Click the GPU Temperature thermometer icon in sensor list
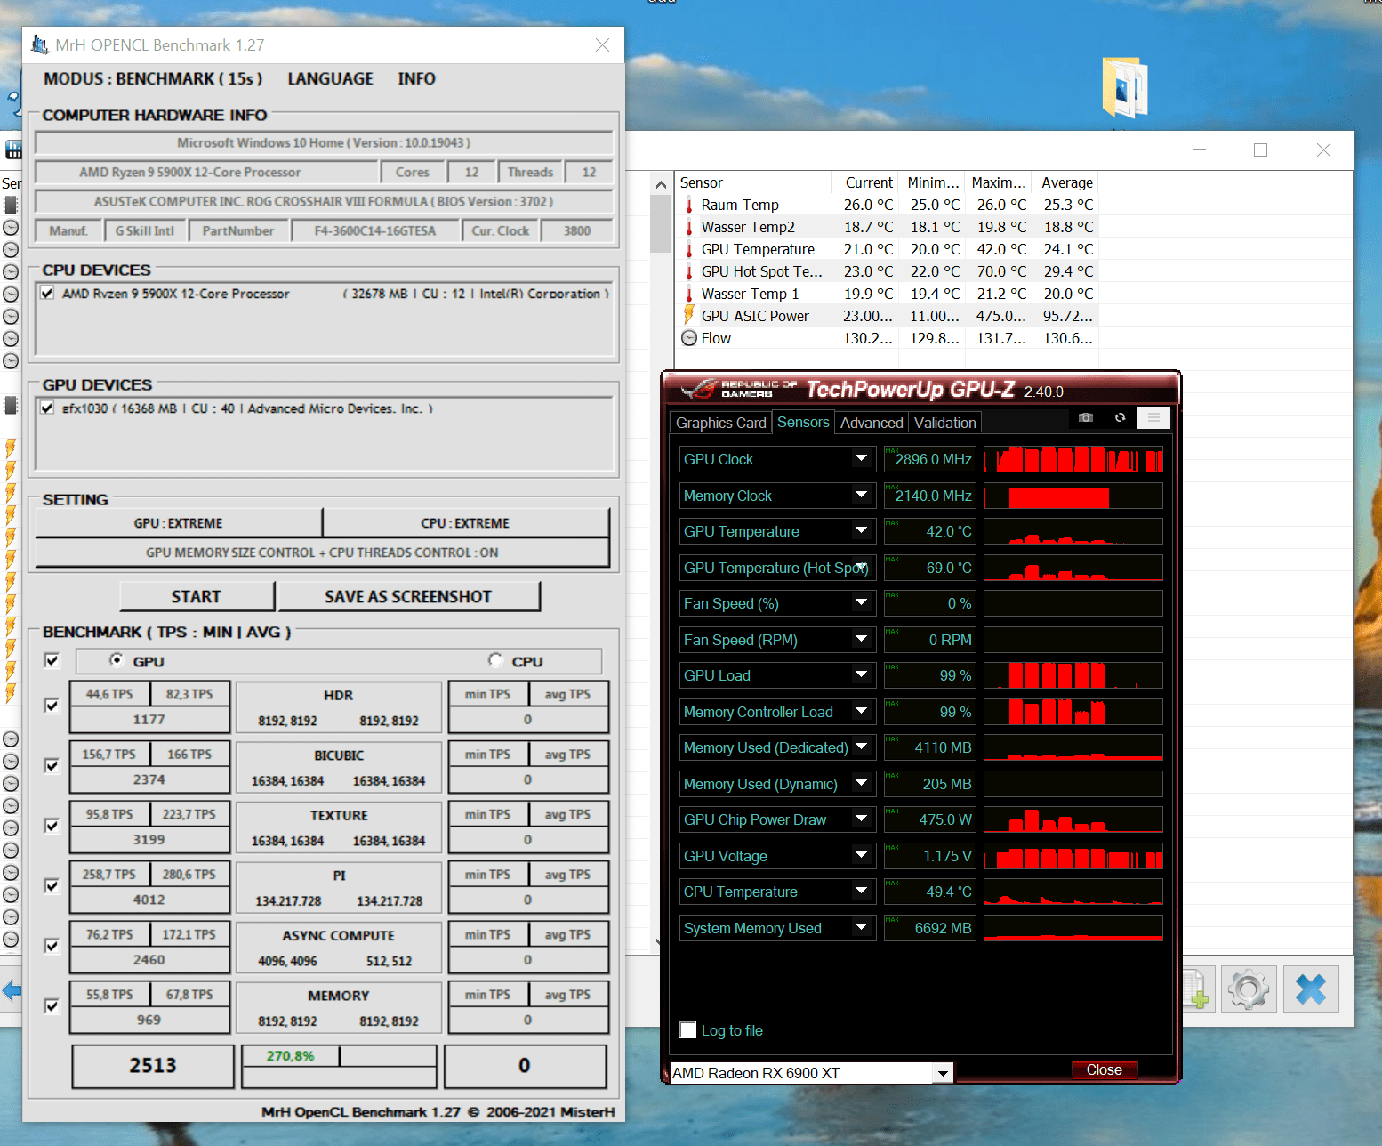The height and width of the screenshot is (1146, 1382). [689, 249]
